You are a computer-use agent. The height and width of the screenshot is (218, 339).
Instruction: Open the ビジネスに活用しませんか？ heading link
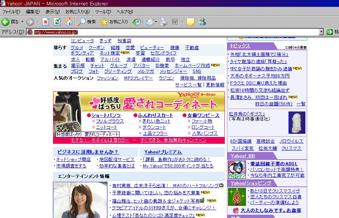pos(88,152)
